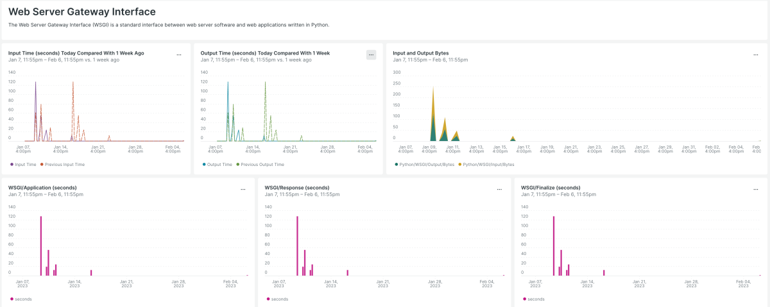The height and width of the screenshot is (307, 770).
Task: Open the WSGI/Finalize chart ellipsis menu
Action: click(x=756, y=190)
